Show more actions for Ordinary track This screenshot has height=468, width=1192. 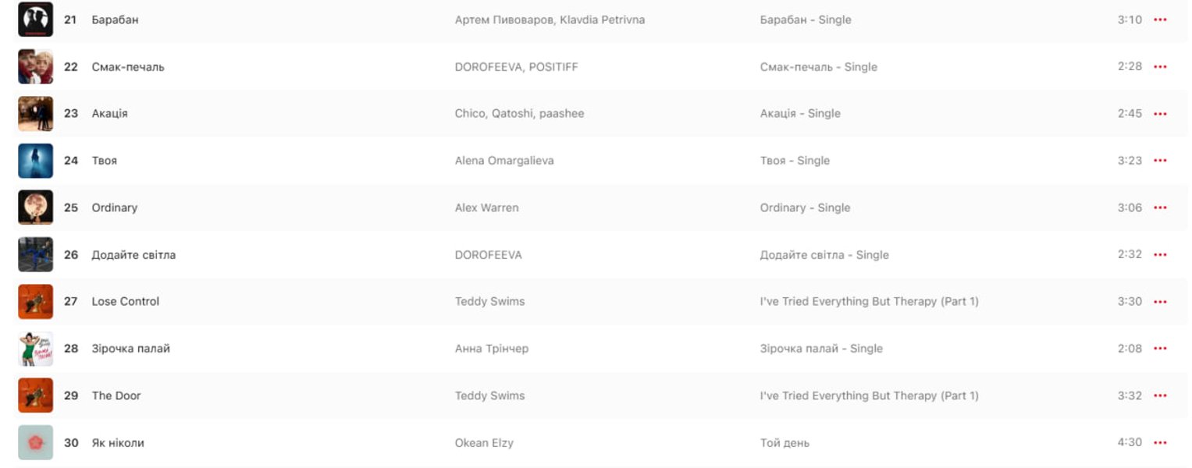click(x=1160, y=207)
